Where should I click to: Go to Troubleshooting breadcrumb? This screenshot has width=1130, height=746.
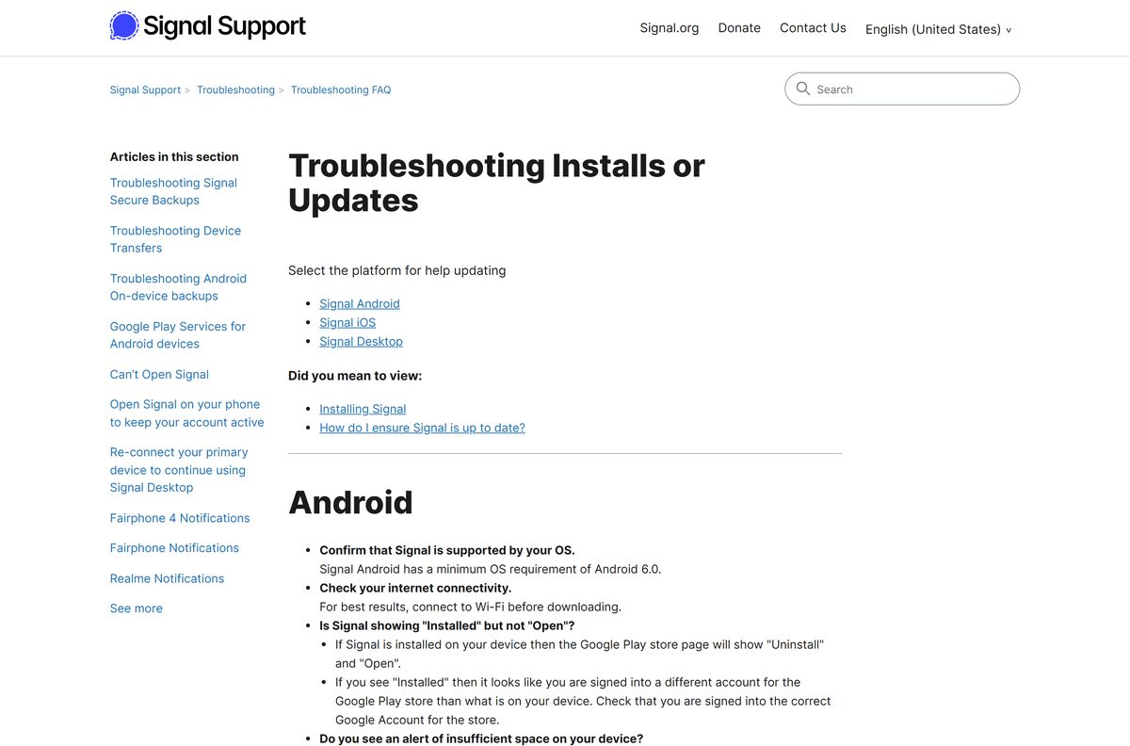(x=235, y=90)
